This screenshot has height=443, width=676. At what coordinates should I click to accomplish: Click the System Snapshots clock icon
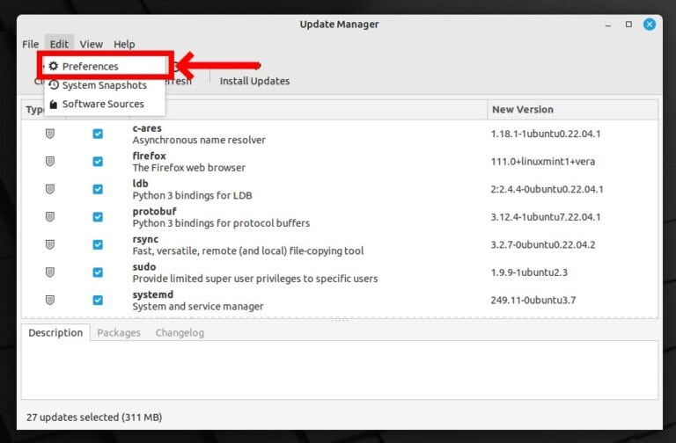54,85
